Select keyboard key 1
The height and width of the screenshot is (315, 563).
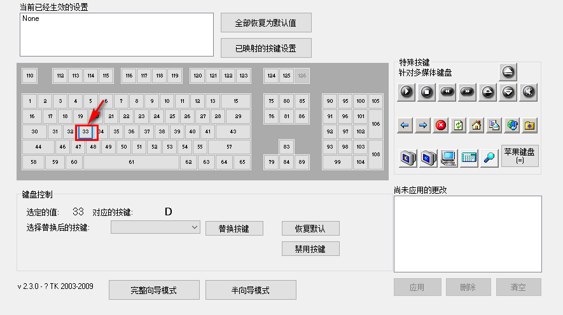tap(30, 101)
